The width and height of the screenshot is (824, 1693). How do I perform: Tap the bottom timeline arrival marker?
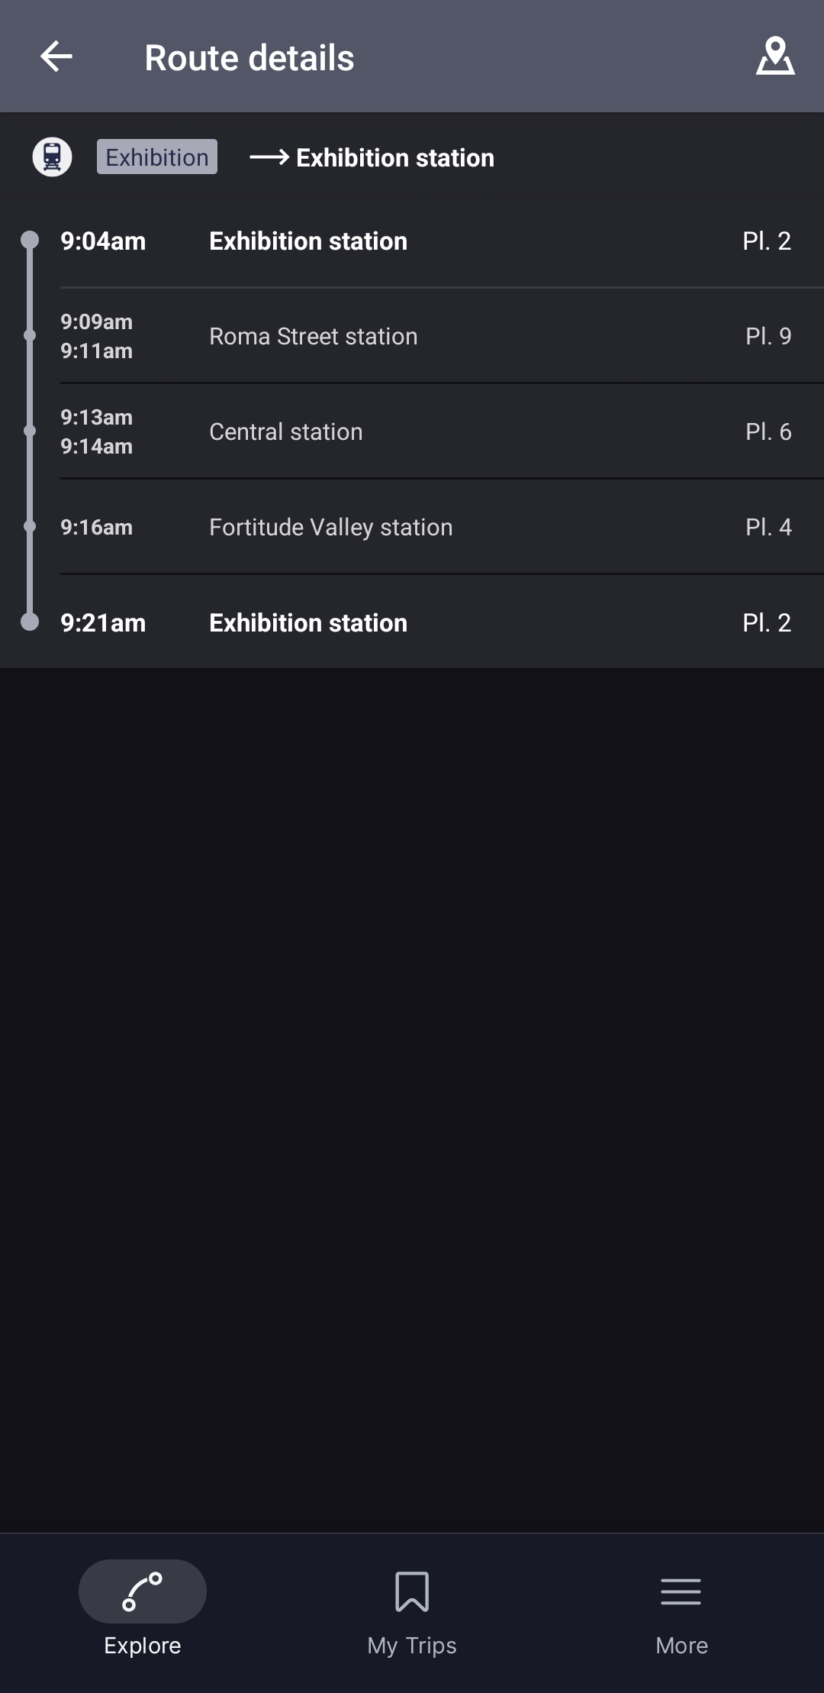pyautogui.click(x=30, y=622)
